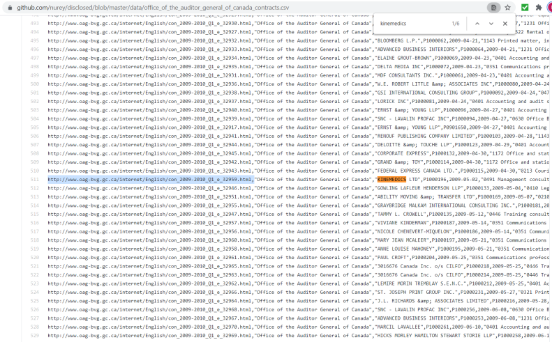This screenshot has height=342, width=552.
Task: Click 'W.E. ROBERT LITTLE &amp; ASSOCIATES INC' text
Action: point(433,84)
